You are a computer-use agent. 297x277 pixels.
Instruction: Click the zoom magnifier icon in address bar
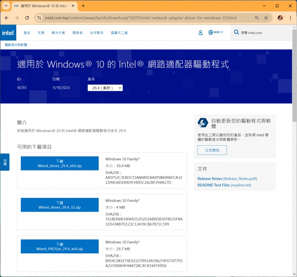click(x=257, y=18)
